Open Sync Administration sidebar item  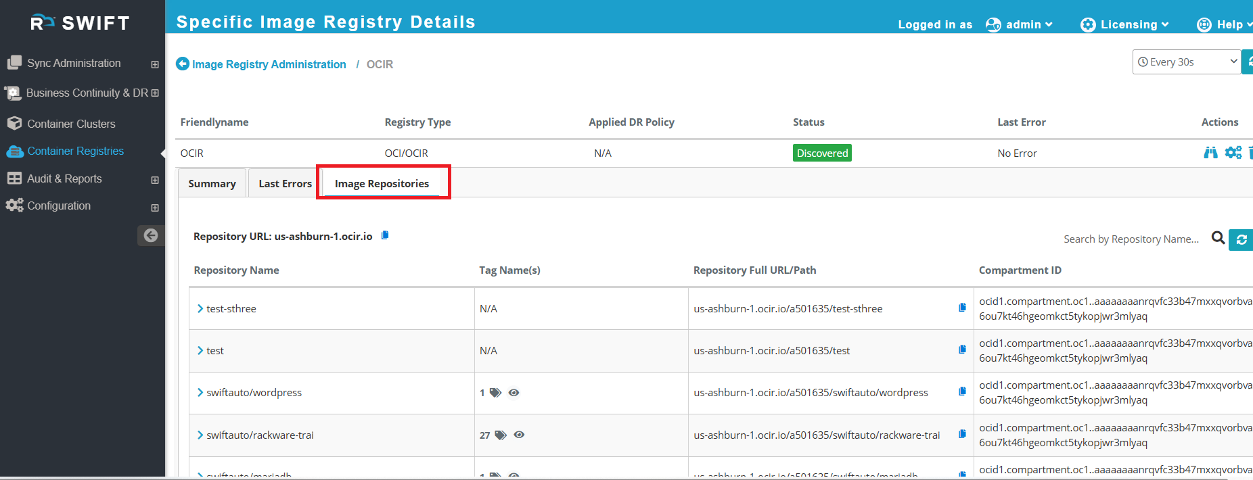tap(74, 63)
